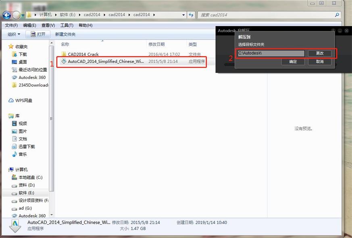Sort files by the 类型 column

click(193, 44)
